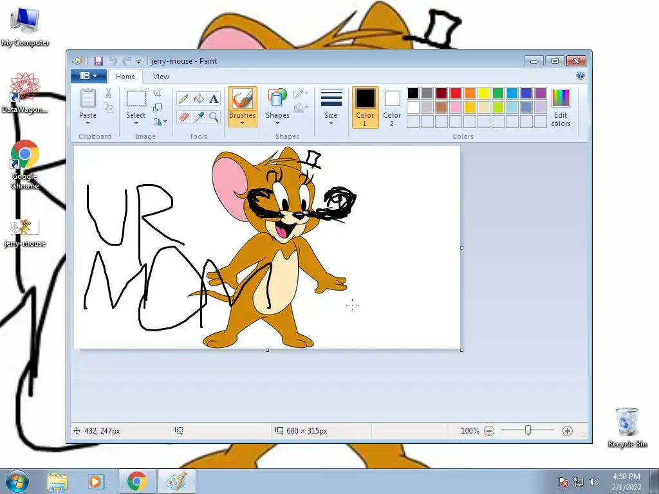Click the Chrome taskbar button

(137, 481)
